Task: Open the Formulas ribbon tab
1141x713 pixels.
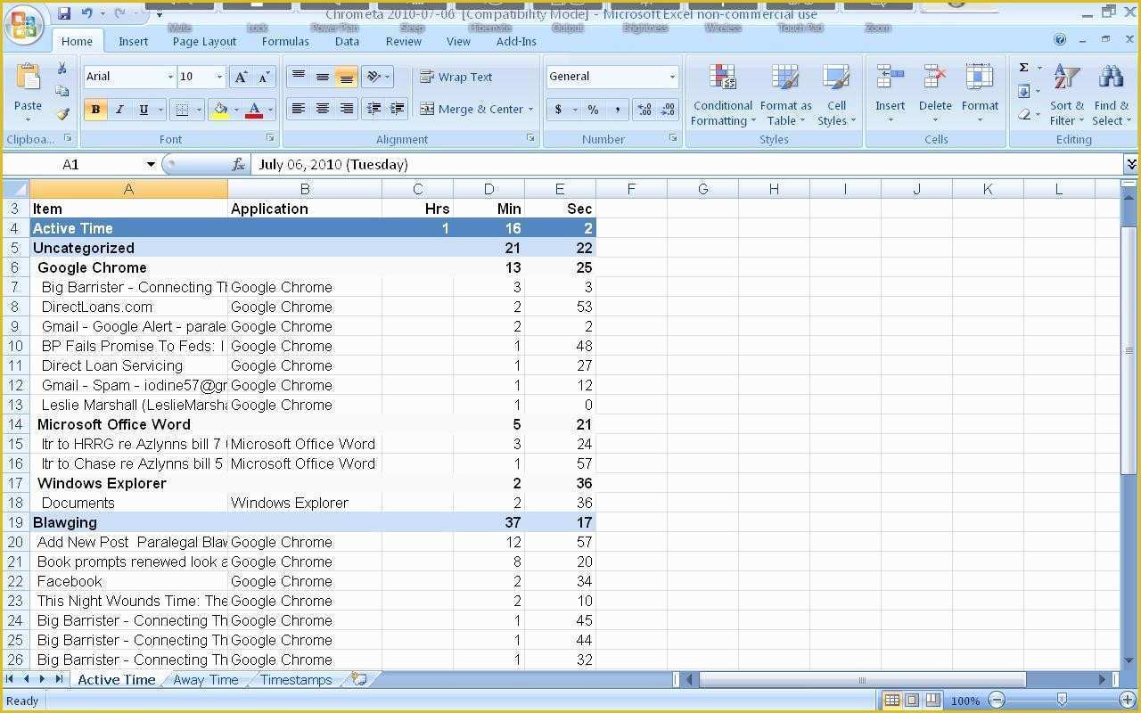Action: [x=285, y=41]
